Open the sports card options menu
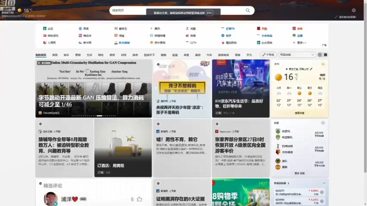Viewport: 367px width, 206px height. click(323, 123)
